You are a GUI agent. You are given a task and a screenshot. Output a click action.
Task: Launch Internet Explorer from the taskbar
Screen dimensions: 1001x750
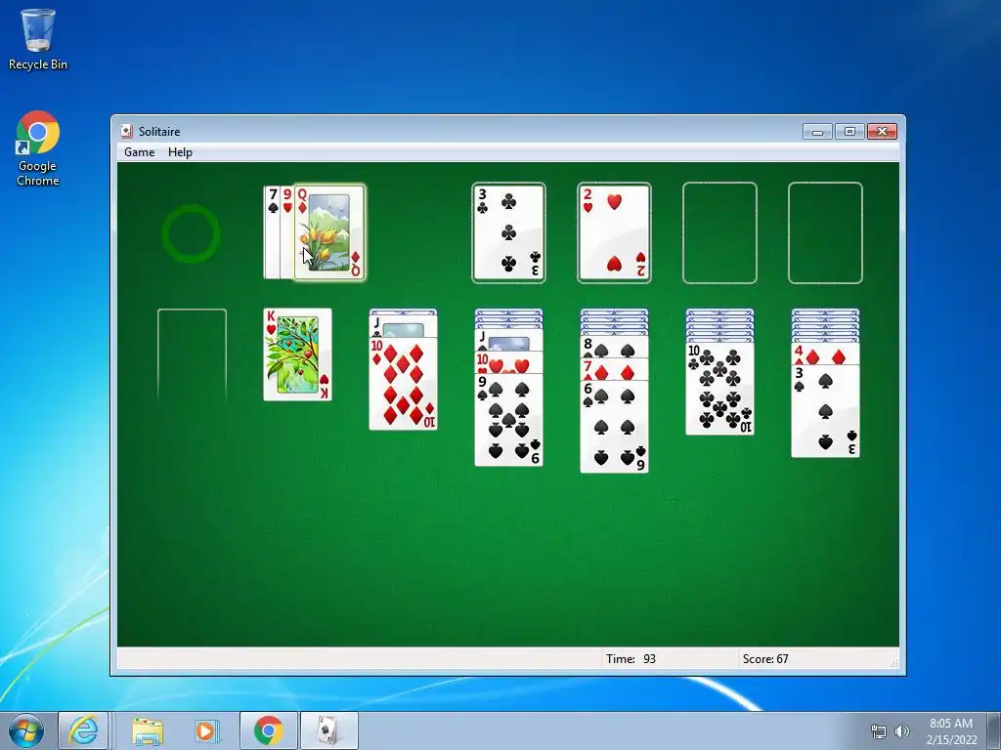click(84, 730)
